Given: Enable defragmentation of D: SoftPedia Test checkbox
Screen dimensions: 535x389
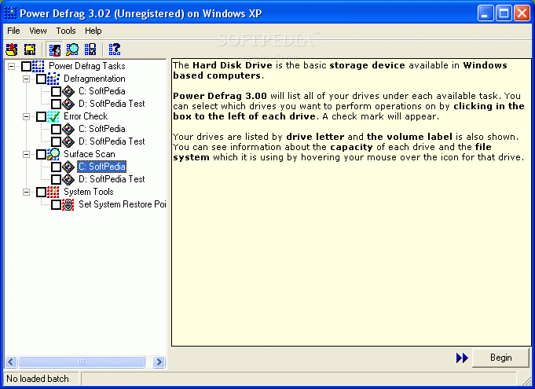Looking at the screenshot, I should 57,104.
